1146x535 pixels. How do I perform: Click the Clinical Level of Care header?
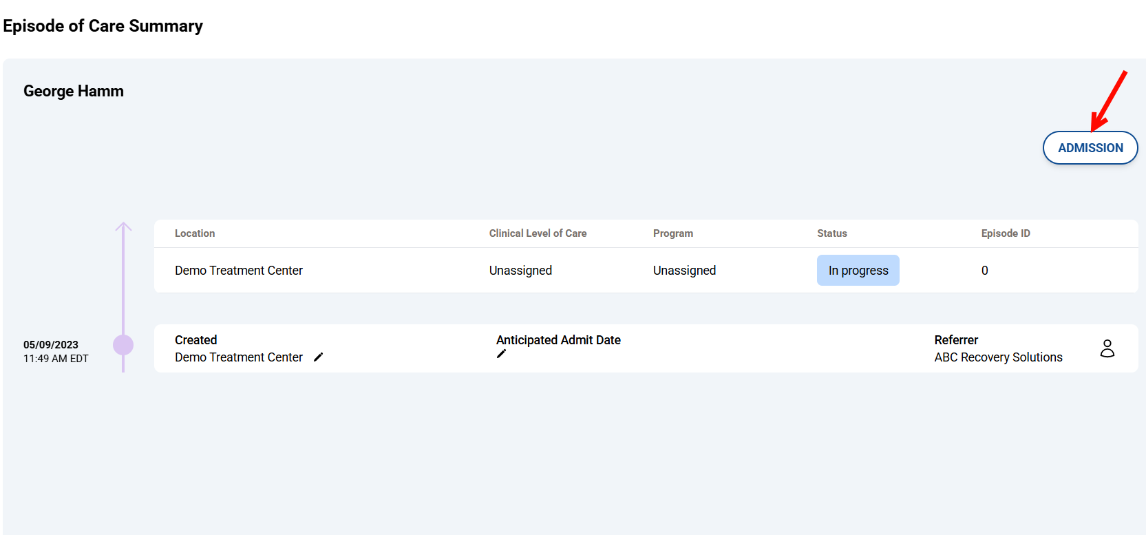point(538,233)
